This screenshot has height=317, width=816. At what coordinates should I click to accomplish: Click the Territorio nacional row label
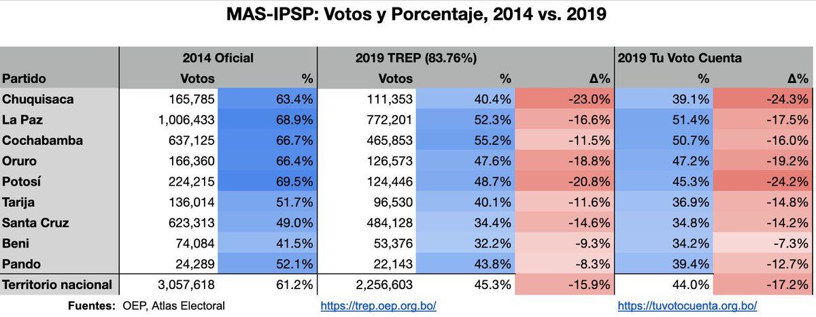click(x=56, y=284)
